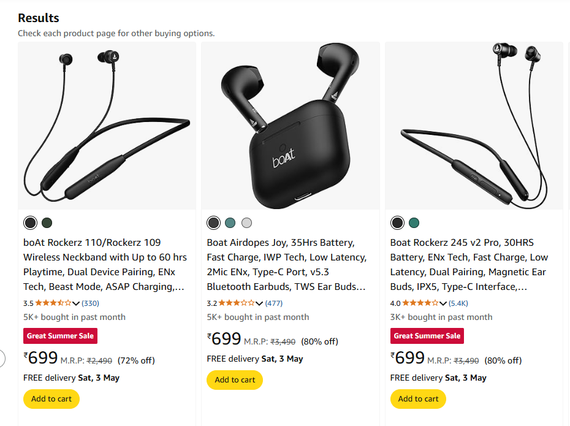Expand rating popover chevron next to 4.0 stars

coord(443,303)
